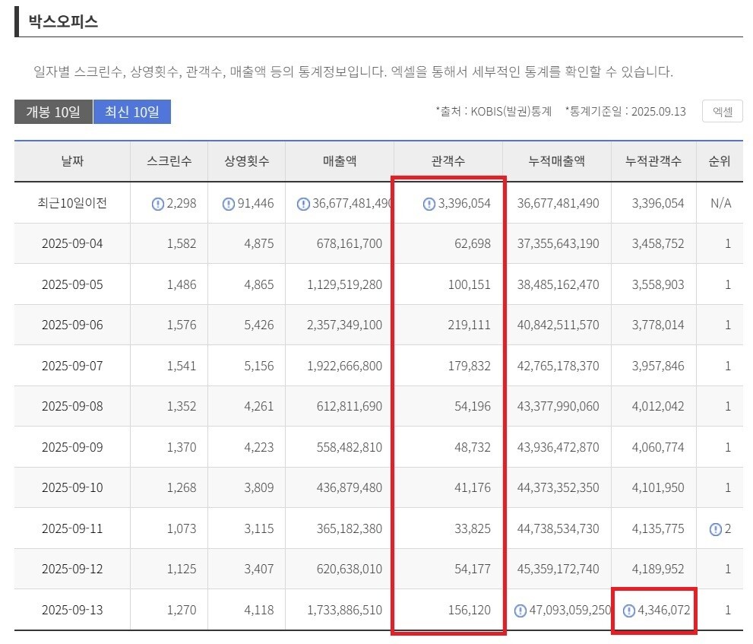Image resolution: width=753 pixels, height=644 pixels.
Task: Click the 스크린수 column header
Action: [x=169, y=161]
